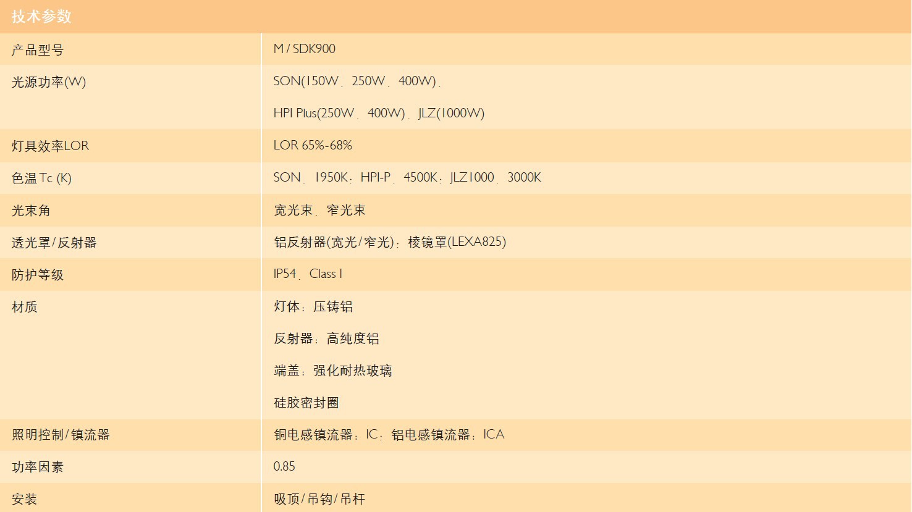Select the 色温 Tc (K) label

pos(41,178)
